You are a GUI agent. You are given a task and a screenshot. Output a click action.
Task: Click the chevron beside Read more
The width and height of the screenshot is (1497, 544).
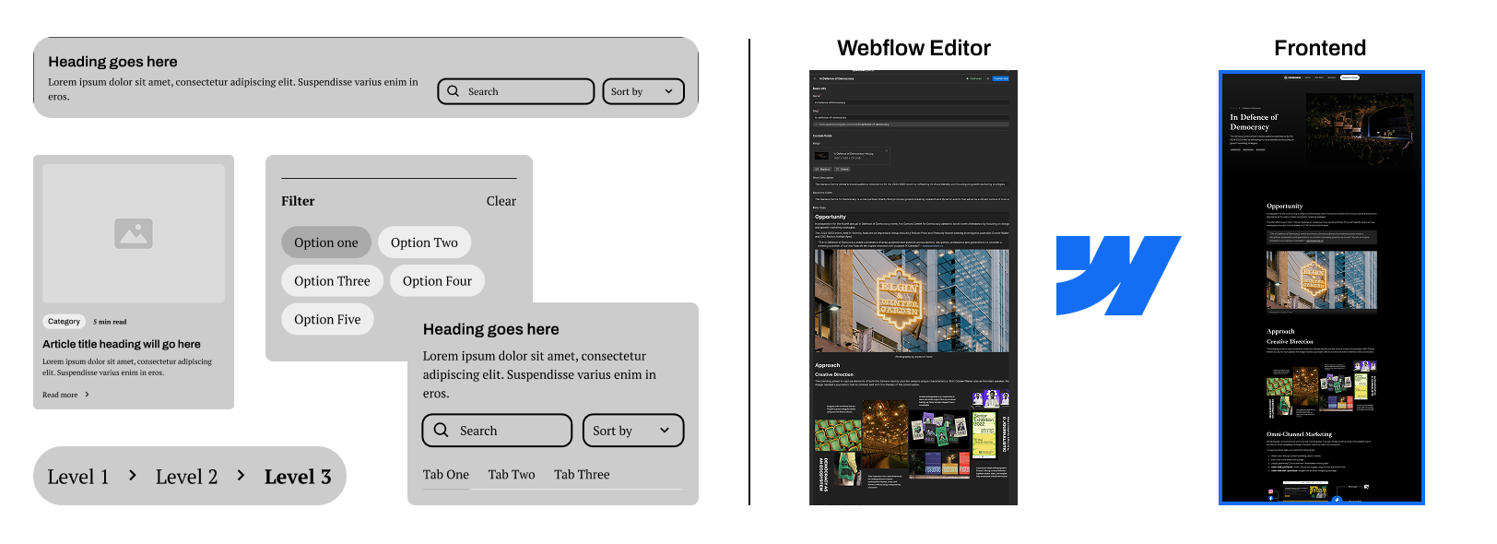[x=87, y=395]
